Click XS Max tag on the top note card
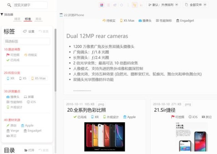 click(x=127, y=21)
